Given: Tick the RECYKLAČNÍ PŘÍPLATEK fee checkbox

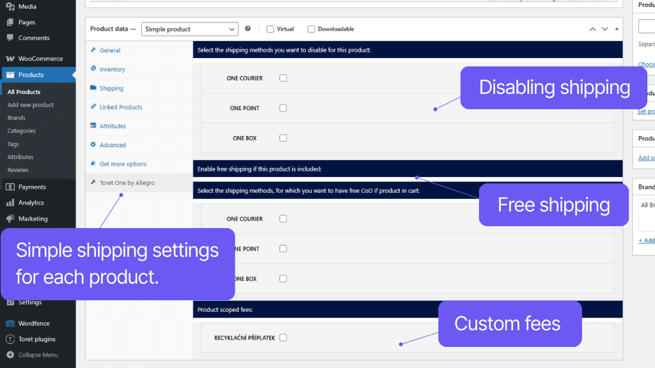Looking at the screenshot, I should point(283,338).
